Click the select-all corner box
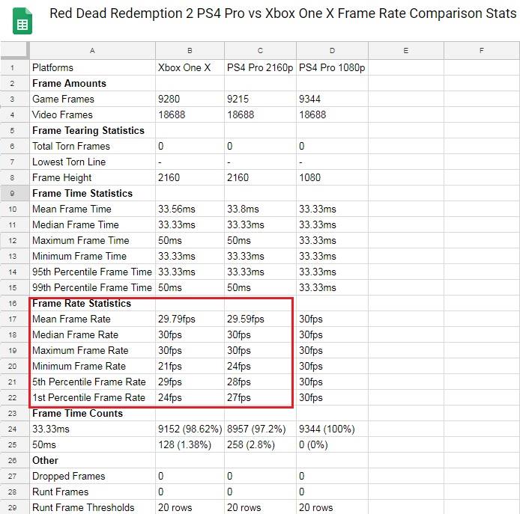This screenshot has height=514, width=520. tap(14, 51)
